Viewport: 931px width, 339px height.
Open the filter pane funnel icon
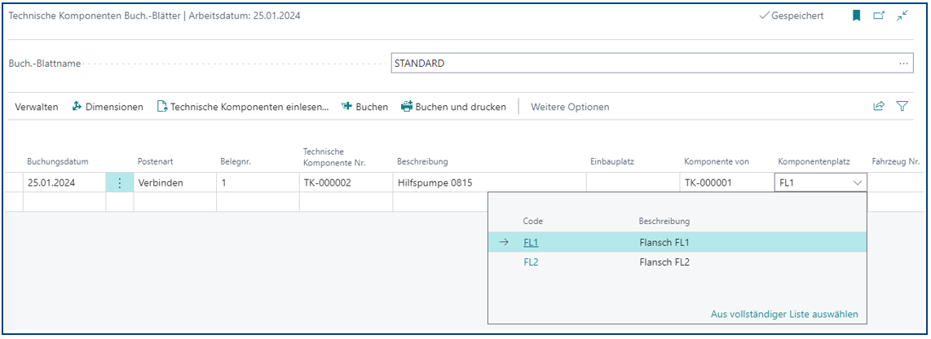tap(902, 106)
